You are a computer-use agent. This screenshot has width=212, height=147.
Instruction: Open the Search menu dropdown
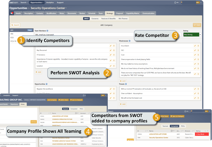(x=24, y=2)
